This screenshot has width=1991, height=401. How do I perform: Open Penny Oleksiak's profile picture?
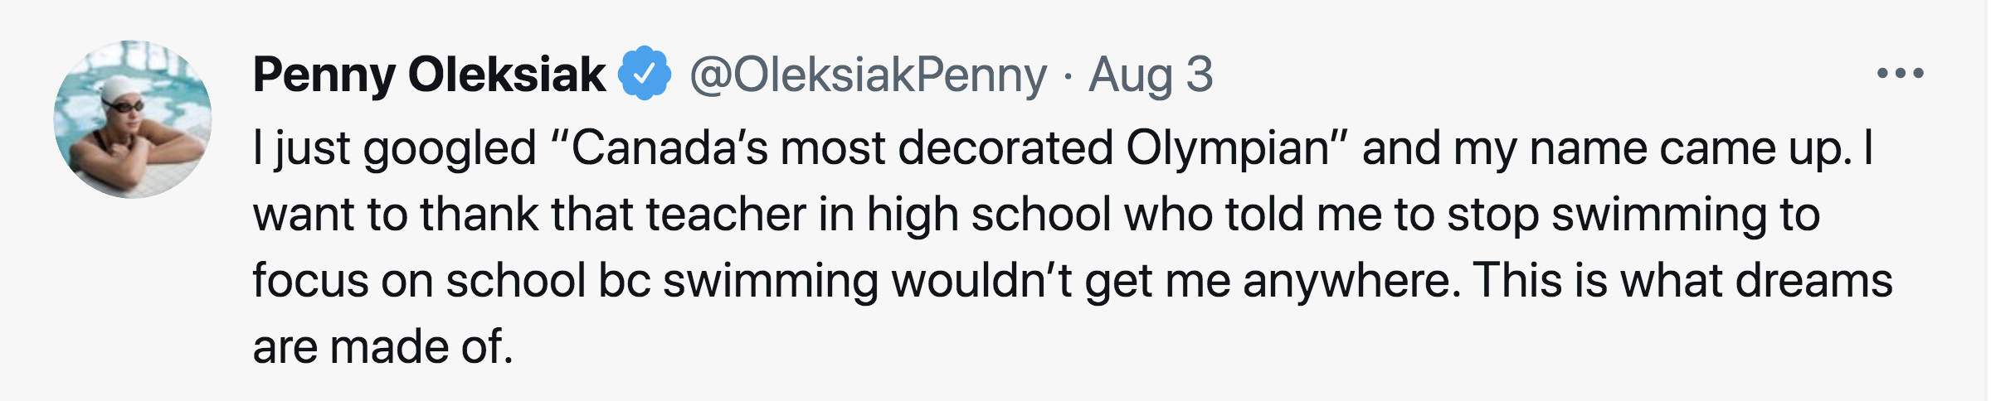(133, 118)
